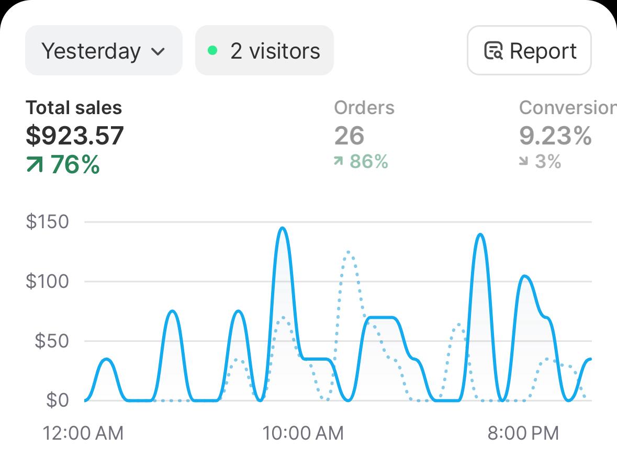The height and width of the screenshot is (458, 617).
Task: Click the $923.57 total sales amount
Action: (x=75, y=136)
